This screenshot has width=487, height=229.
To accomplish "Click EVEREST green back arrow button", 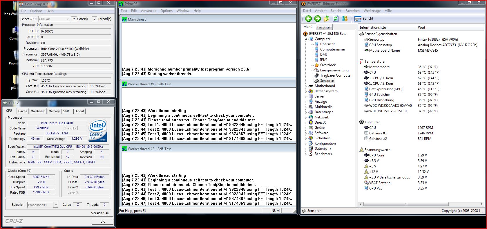I will tap(308, 19).
